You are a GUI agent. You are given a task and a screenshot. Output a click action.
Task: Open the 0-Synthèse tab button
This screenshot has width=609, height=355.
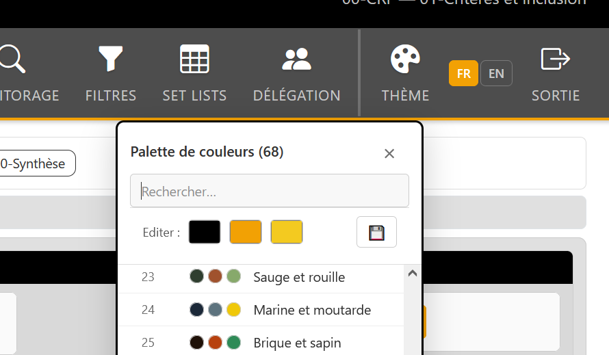pyautogui.click(x=36, y=163)
